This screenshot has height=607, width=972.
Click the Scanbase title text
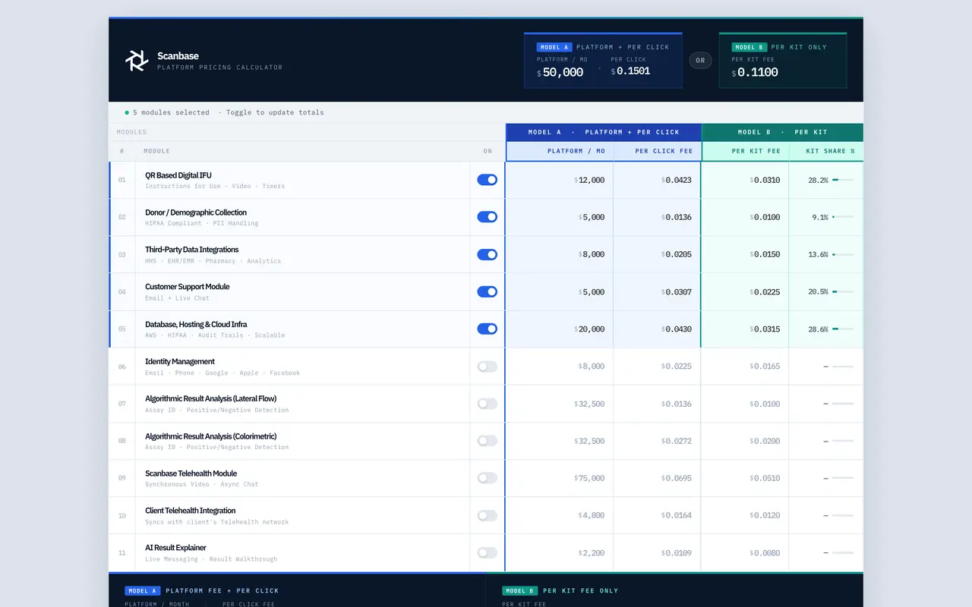pyautogui.click(x=178, y=56)
